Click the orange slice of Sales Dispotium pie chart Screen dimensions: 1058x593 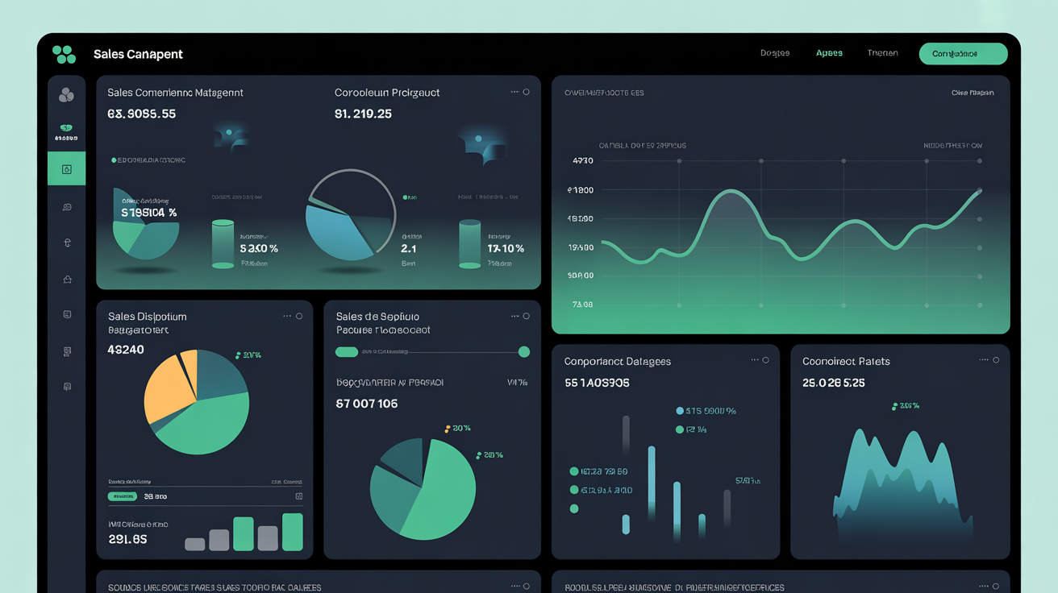point(168,391)
